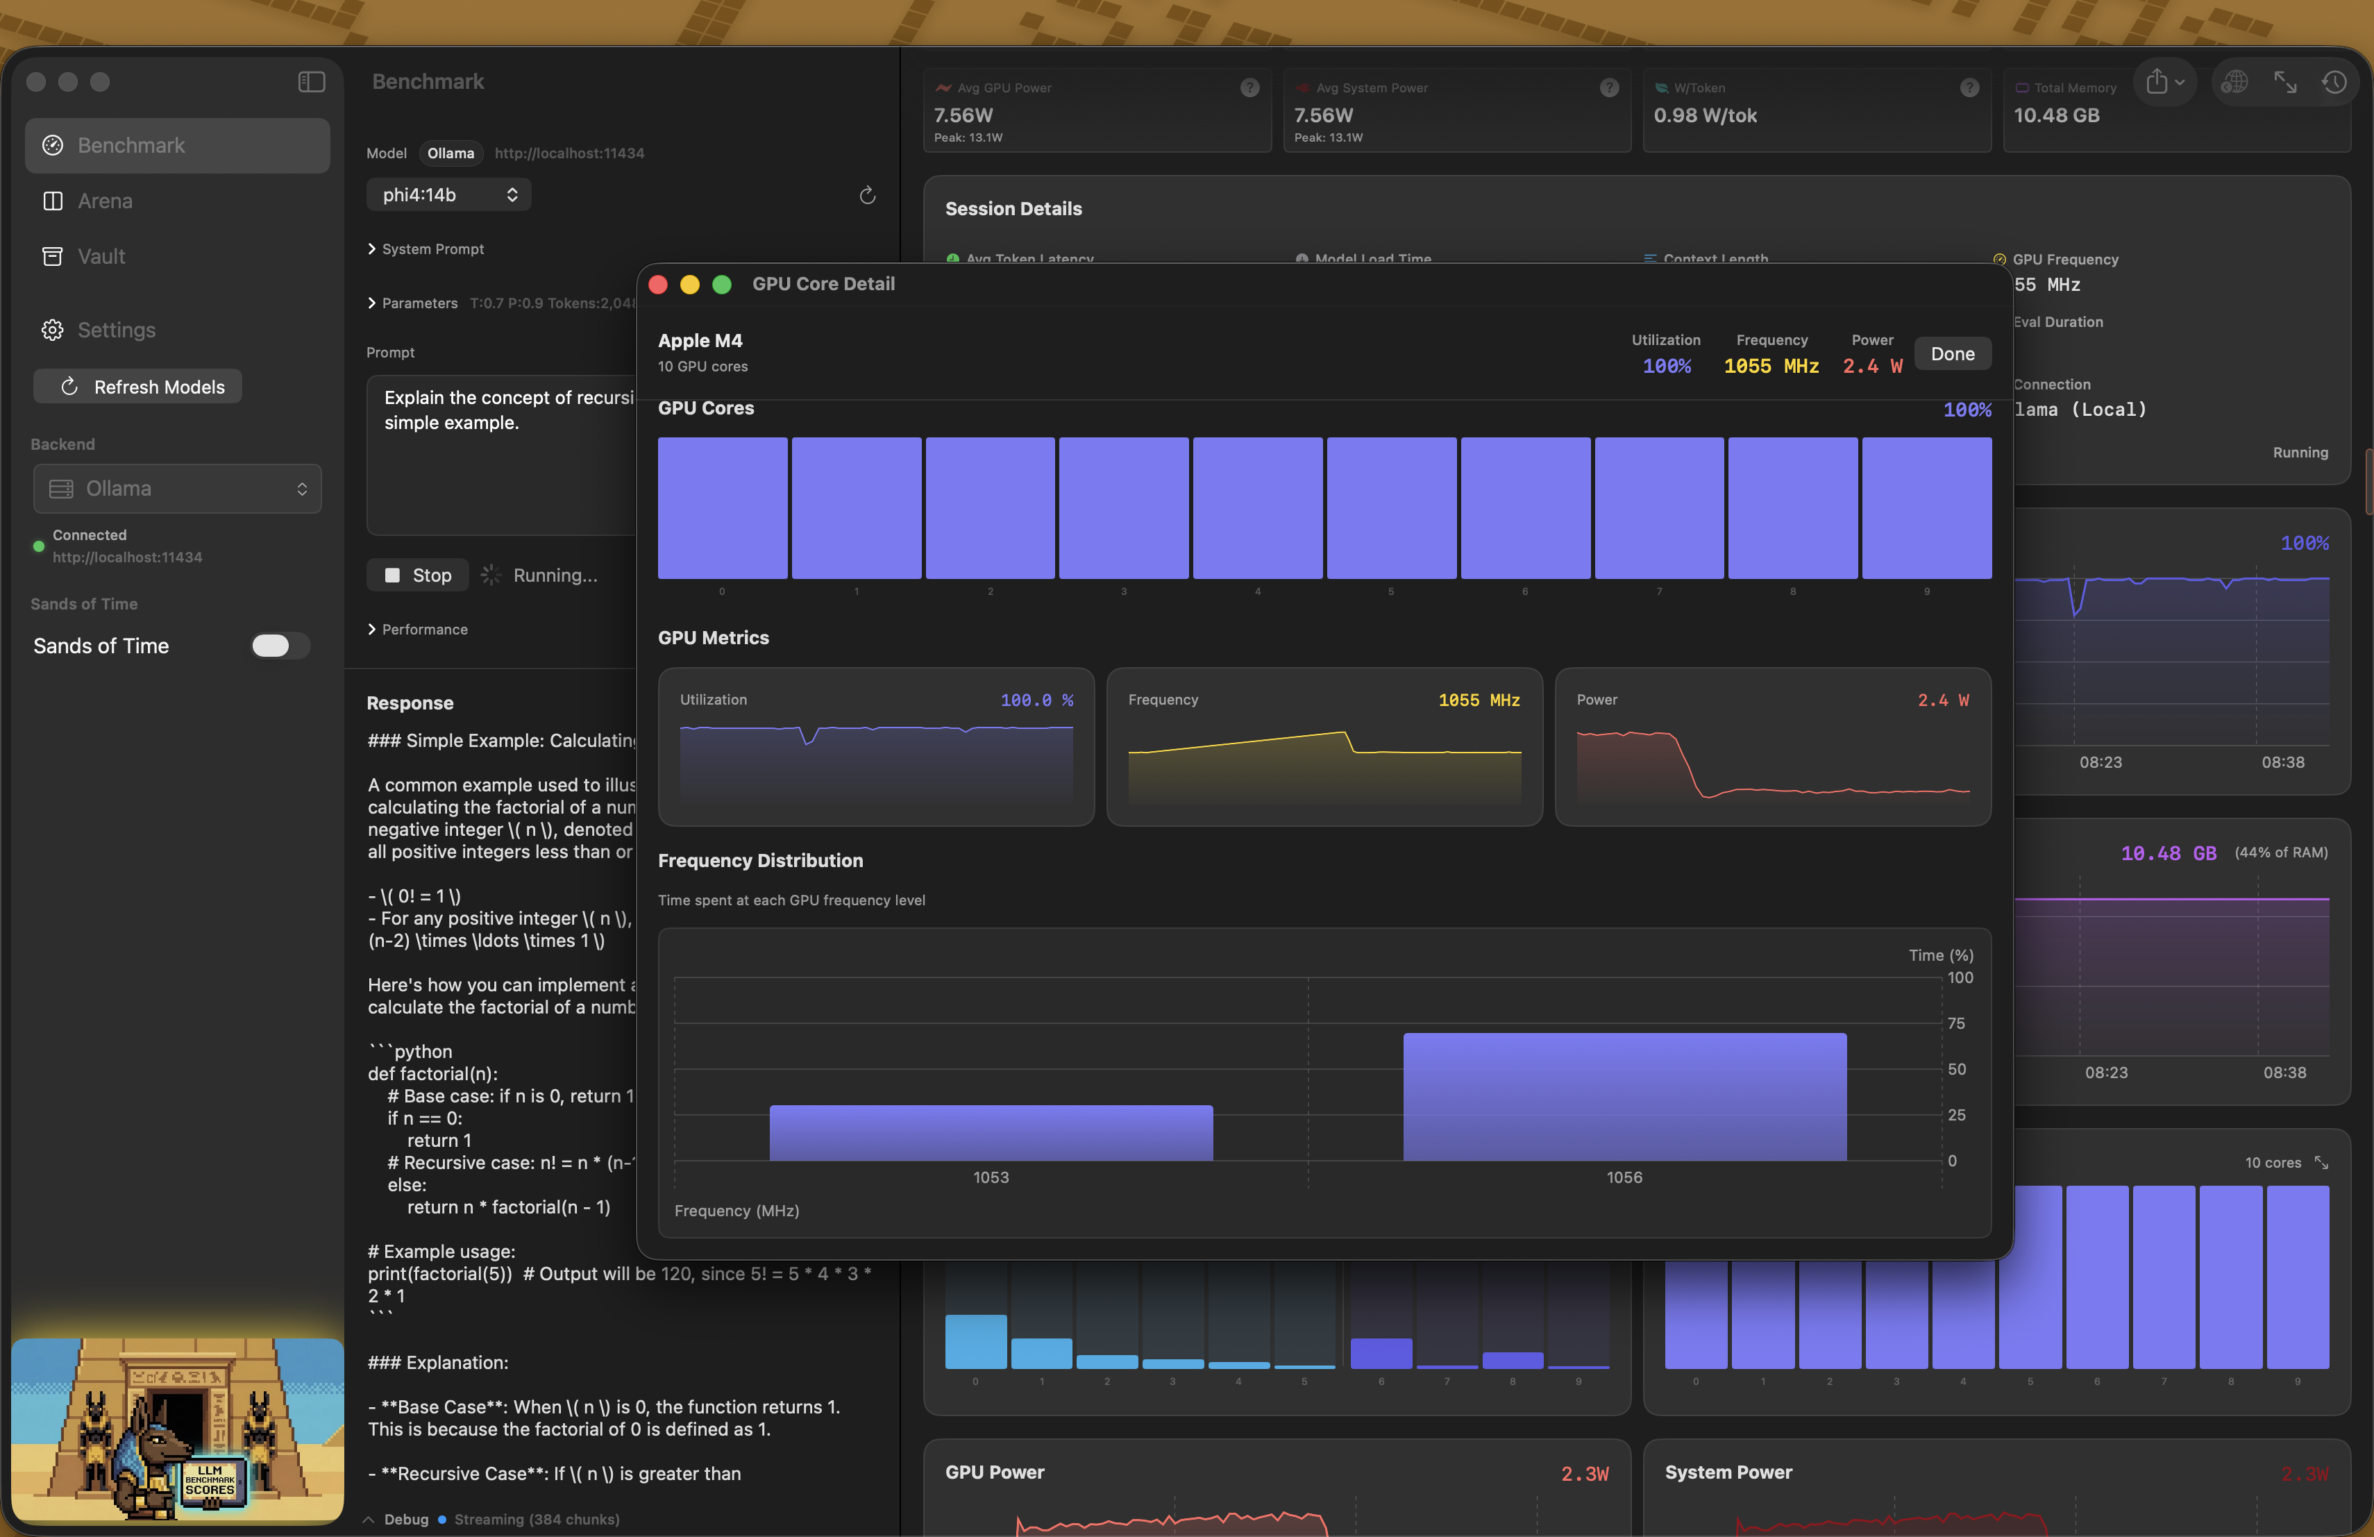This screenshot has height=1537, width=2374.
Task: Click the '1055 MHz' header frequency value
Action: 1771,366
